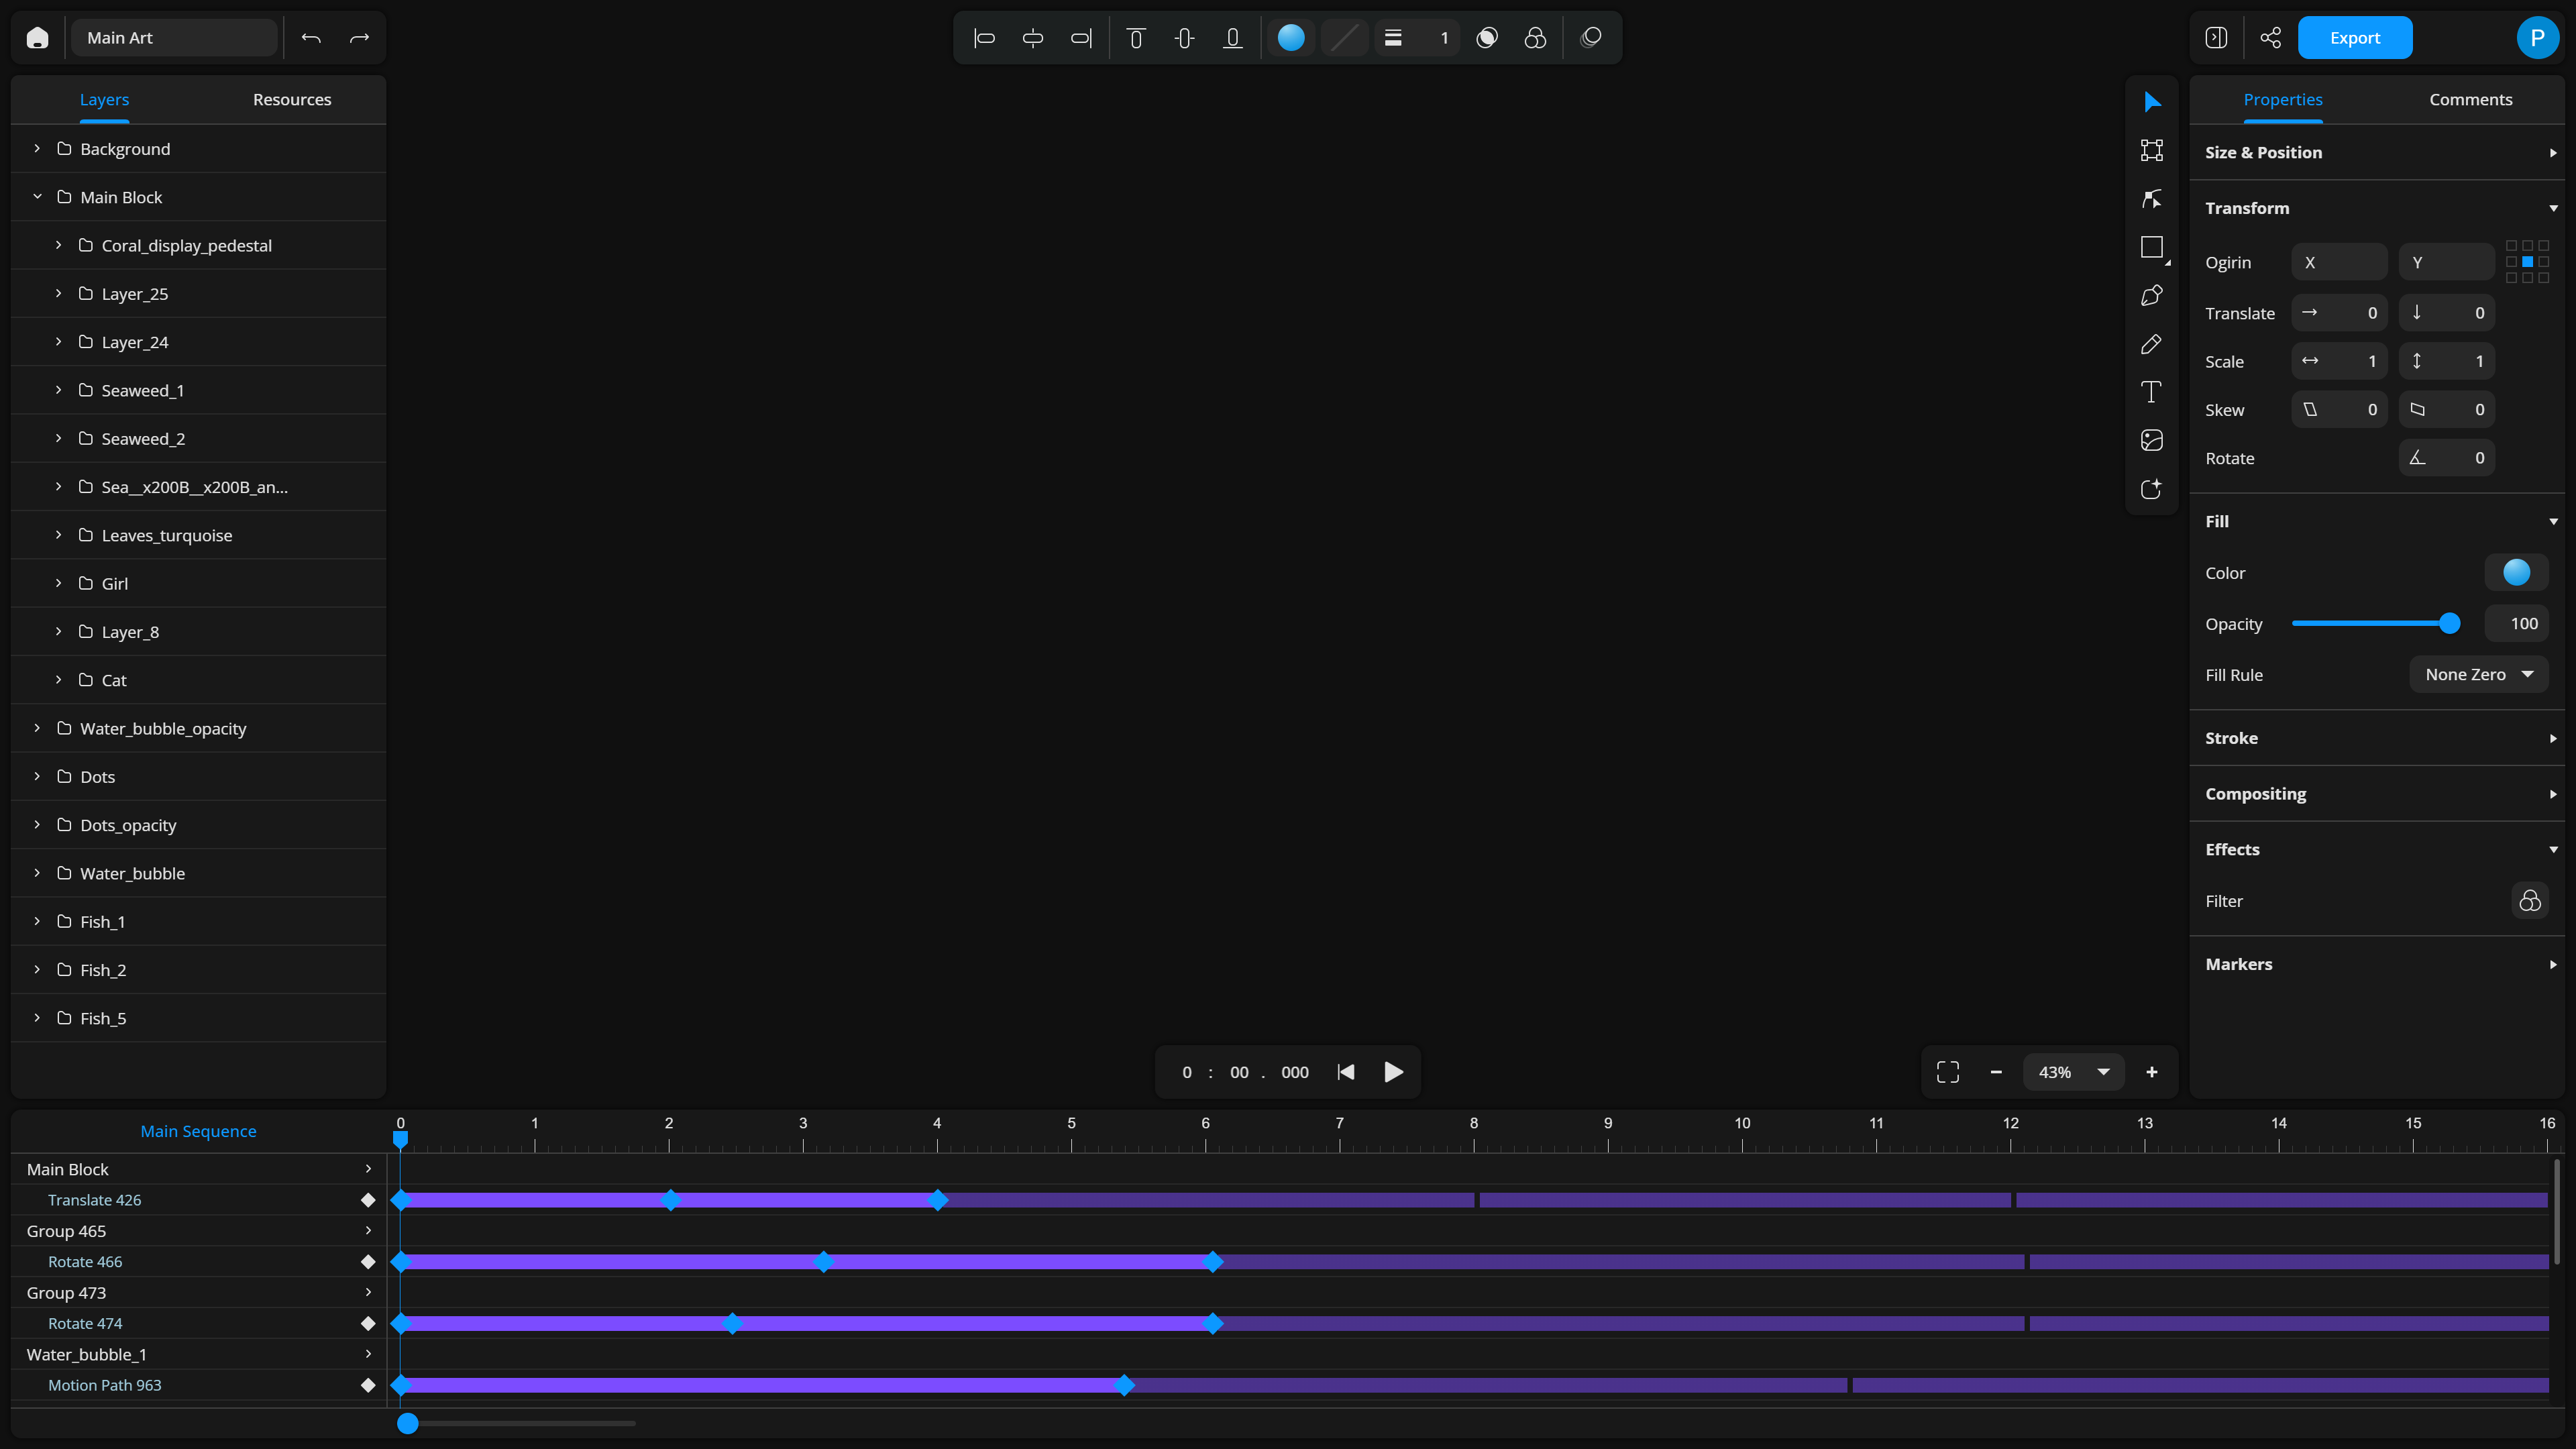
Task: Switch to the Resources tab
Action: tap(292, 99)
